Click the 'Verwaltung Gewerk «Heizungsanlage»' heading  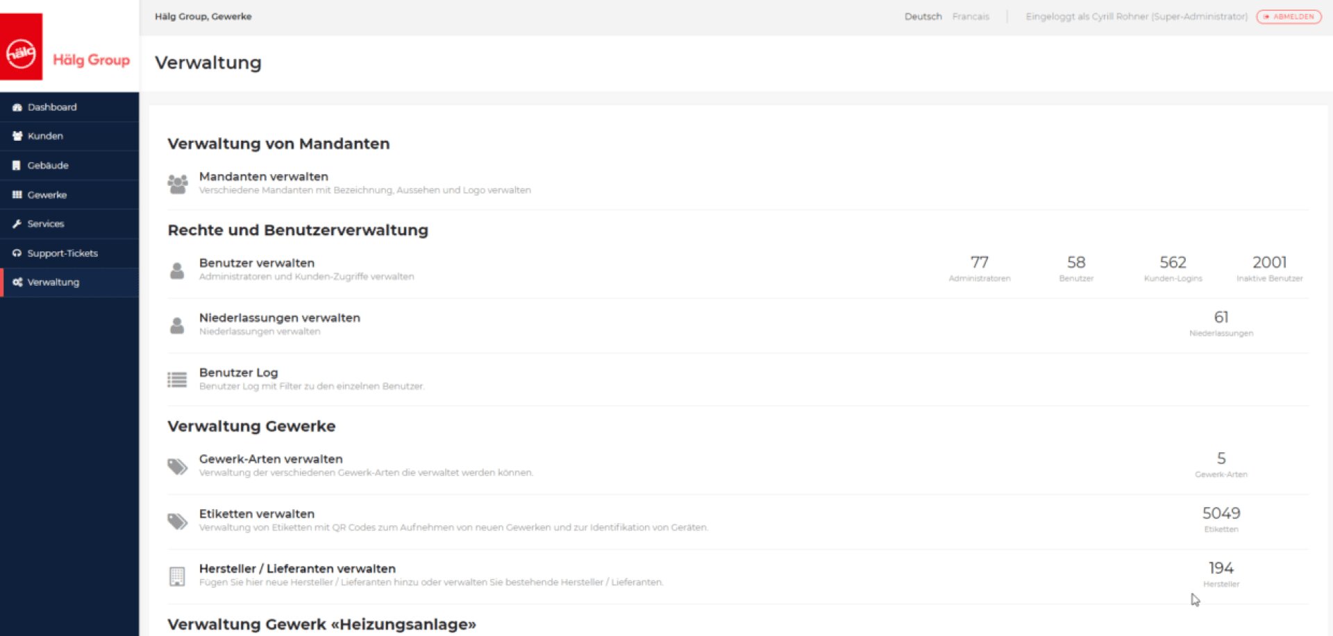321,624
